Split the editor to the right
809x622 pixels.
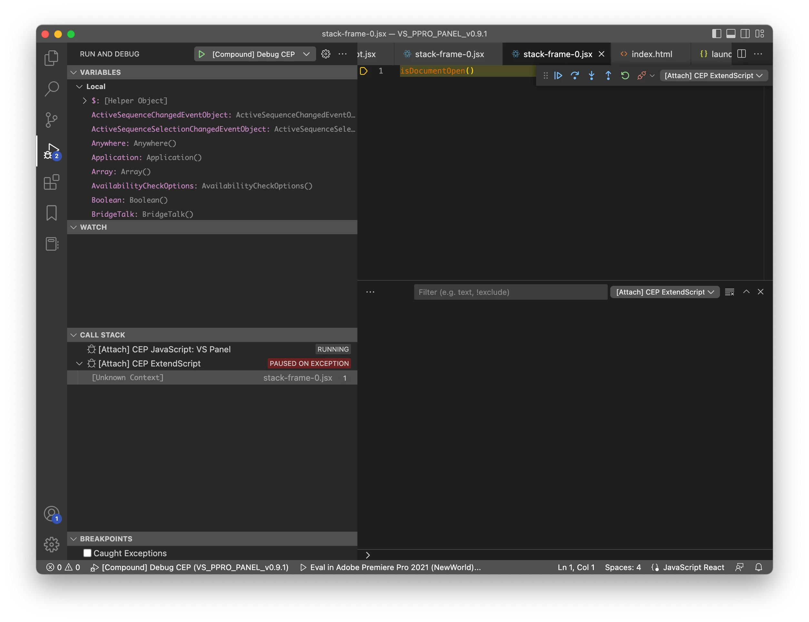click(x=742, y=54)
